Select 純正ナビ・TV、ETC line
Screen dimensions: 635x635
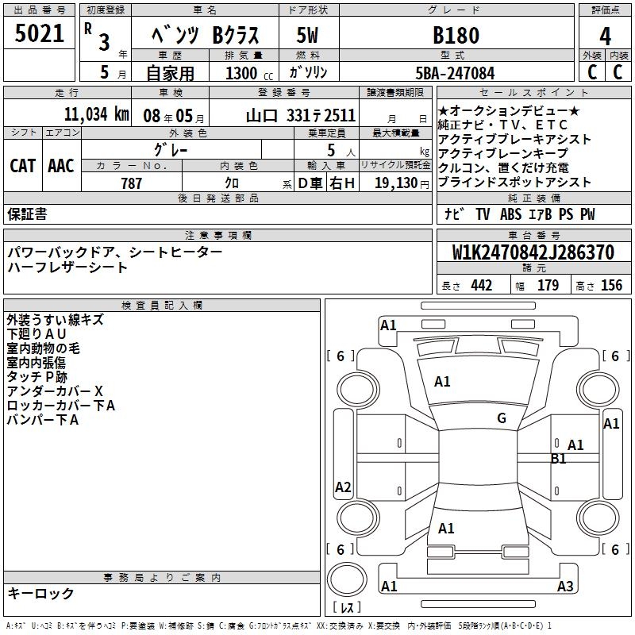click(x=502, y=125)
